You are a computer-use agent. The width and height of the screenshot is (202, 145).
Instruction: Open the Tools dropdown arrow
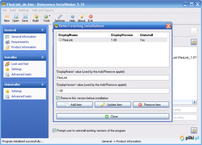click(49, 16)
